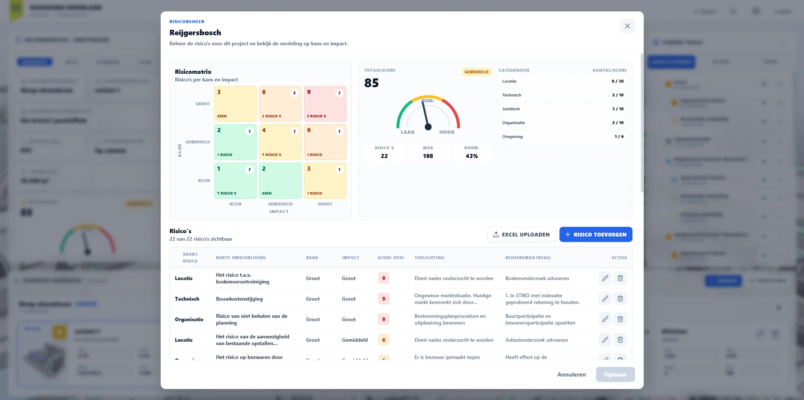Close the Risicobeheer dialog

627,26
